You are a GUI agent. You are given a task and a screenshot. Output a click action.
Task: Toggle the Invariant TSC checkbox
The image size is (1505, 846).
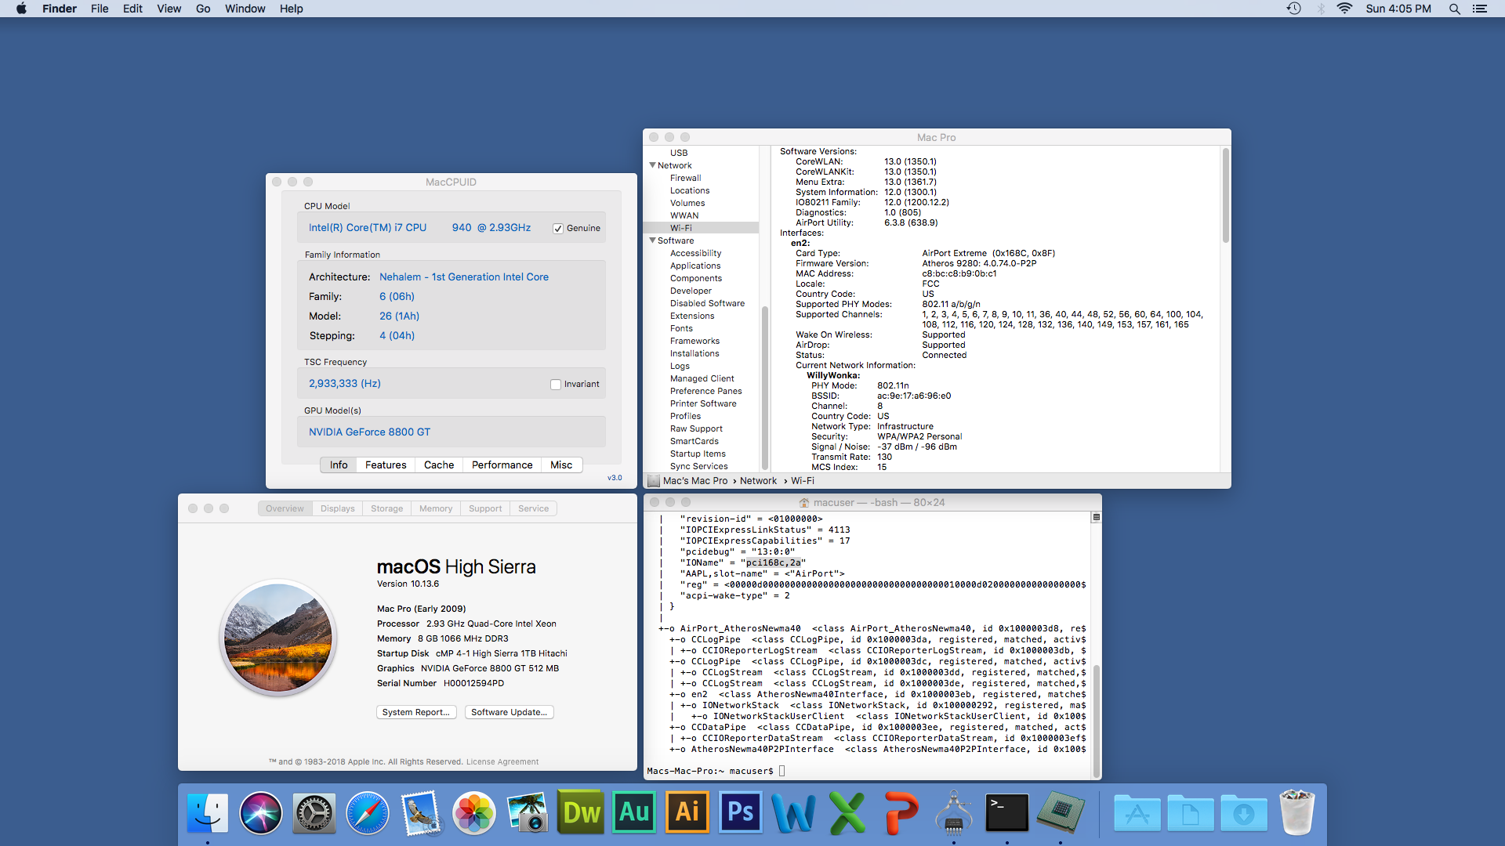[556, 385]
